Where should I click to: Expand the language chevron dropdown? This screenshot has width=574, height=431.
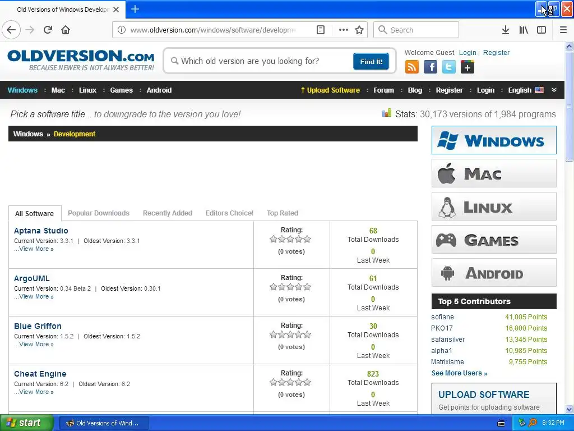(554, 90)
